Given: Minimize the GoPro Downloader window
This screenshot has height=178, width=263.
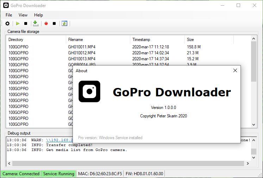Looking at the screenshot, I should pyautogui.click(x=223, y=5).
